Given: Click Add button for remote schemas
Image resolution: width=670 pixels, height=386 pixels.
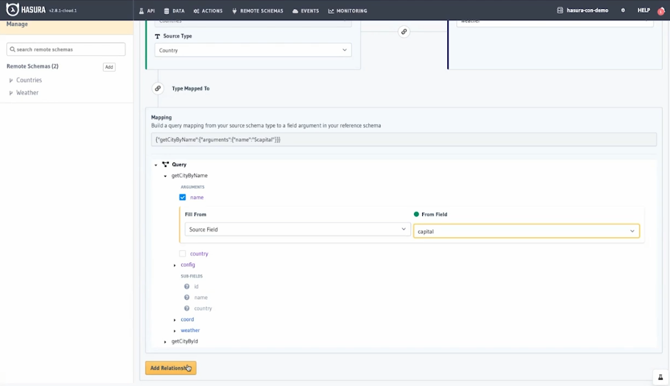Looking at the screenshot, I should [x=109, y=67].
